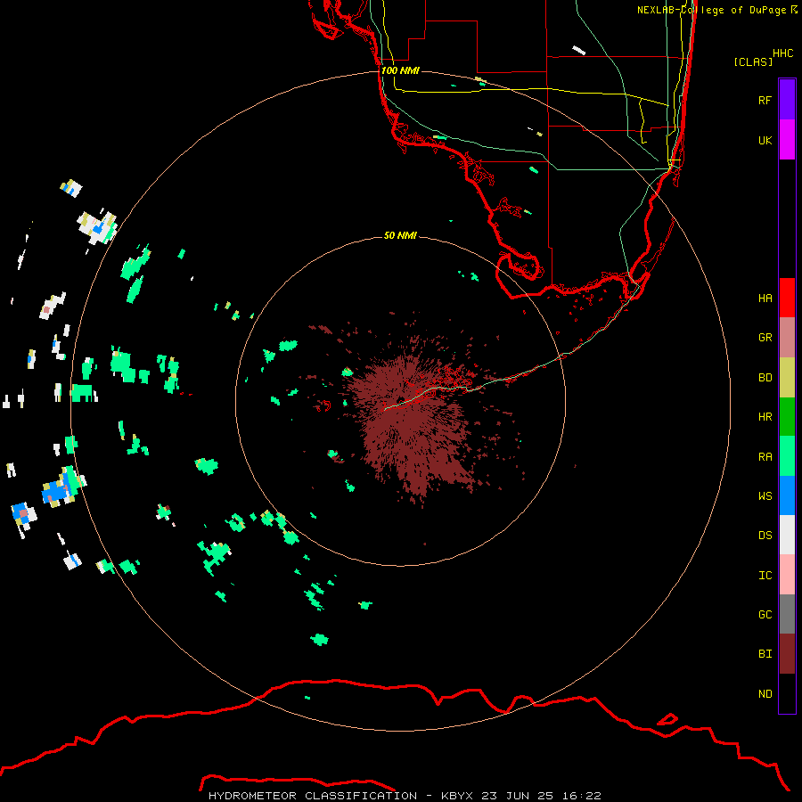Click the RF purple legend swatch

point(787,100)
